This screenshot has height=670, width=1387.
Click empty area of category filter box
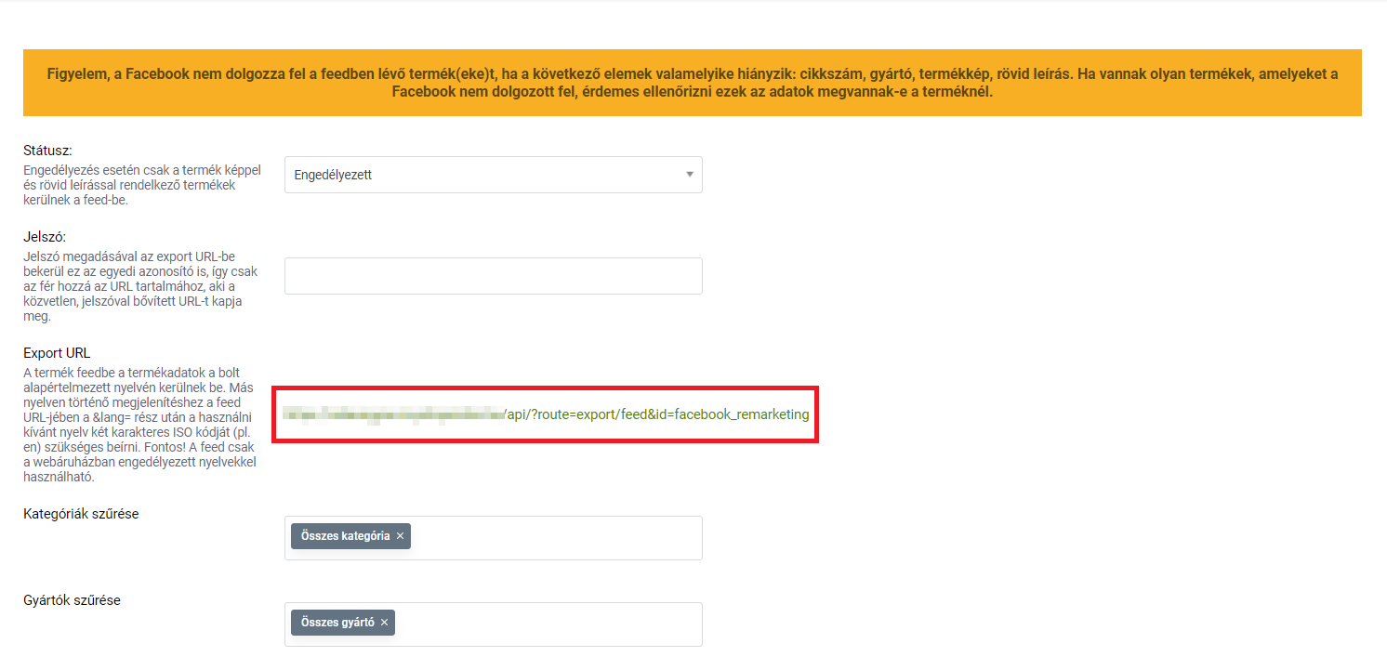tap(558, 538)
